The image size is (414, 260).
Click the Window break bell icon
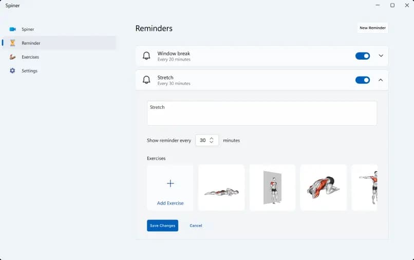coord(146,56)
